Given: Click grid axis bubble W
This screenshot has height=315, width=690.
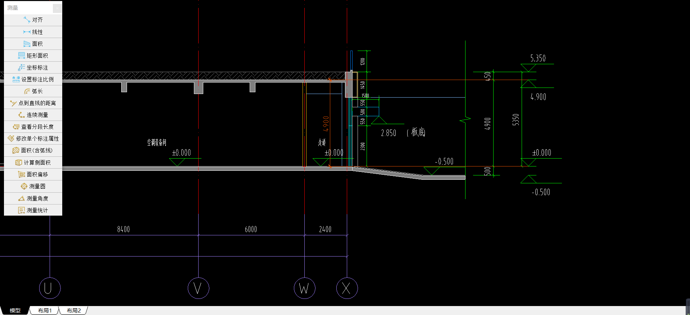Looking at the screenshot, I should click(304, 288).
